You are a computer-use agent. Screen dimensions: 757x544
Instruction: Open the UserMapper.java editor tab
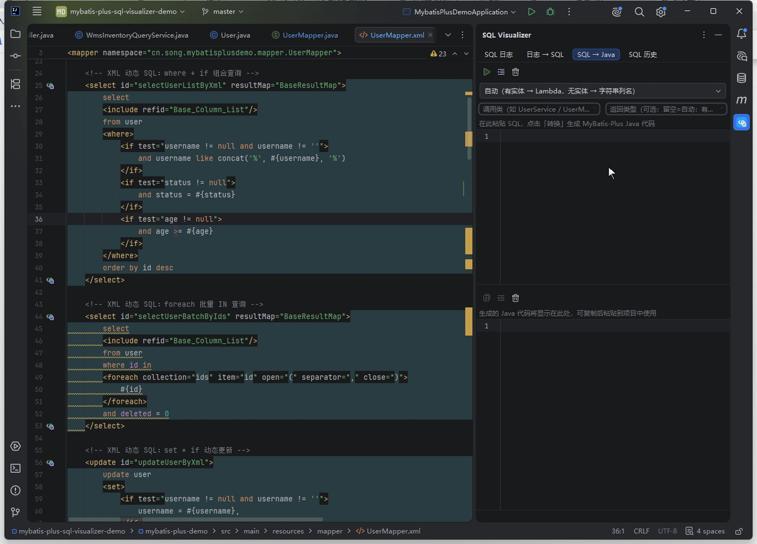(305, 35)
